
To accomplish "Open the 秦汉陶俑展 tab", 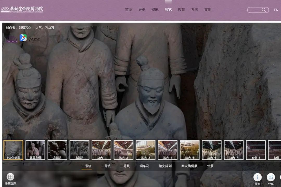I will tap(189, 166).
